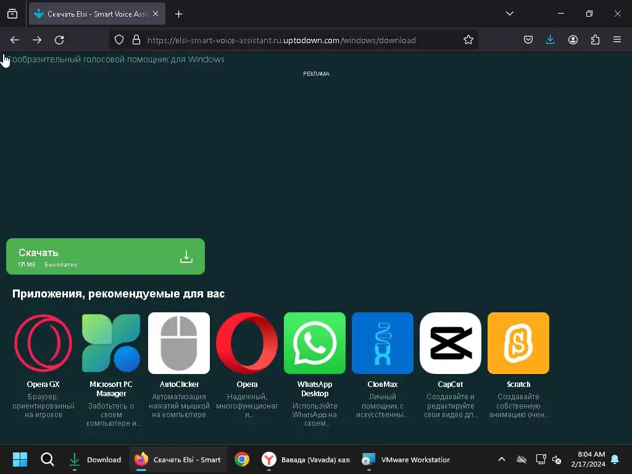Switch to the Download taskbar app

click(x=95, y=459)
